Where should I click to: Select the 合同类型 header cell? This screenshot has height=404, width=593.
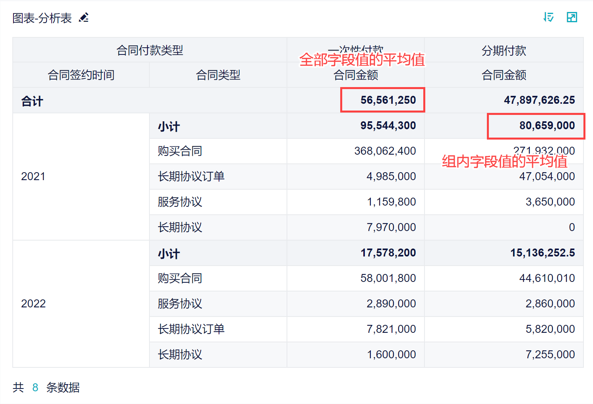(x=218, y=75)
